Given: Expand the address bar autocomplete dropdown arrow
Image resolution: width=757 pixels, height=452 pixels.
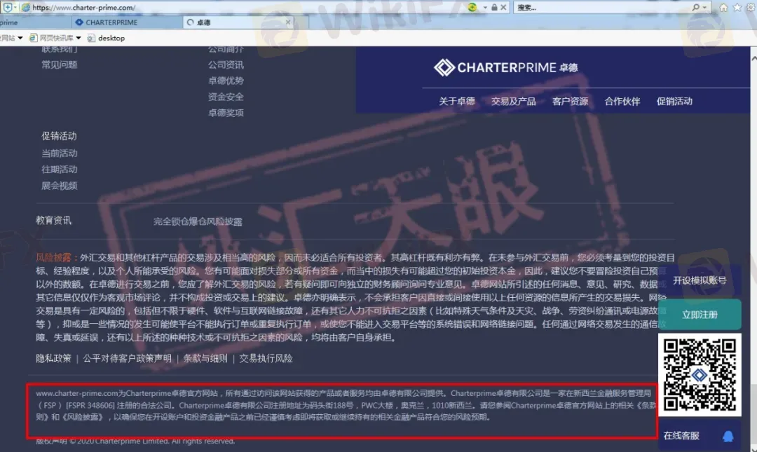Looking at the screenshot, I should pos(485,7).
